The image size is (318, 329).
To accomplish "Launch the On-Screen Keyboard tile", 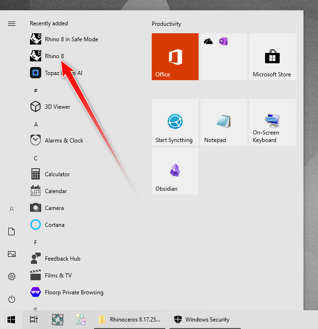I will tap(272, 122).
